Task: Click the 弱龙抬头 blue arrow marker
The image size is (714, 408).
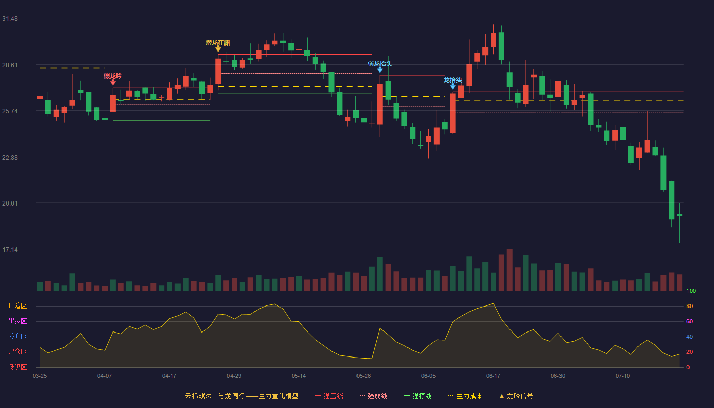Action: (380, 70)
